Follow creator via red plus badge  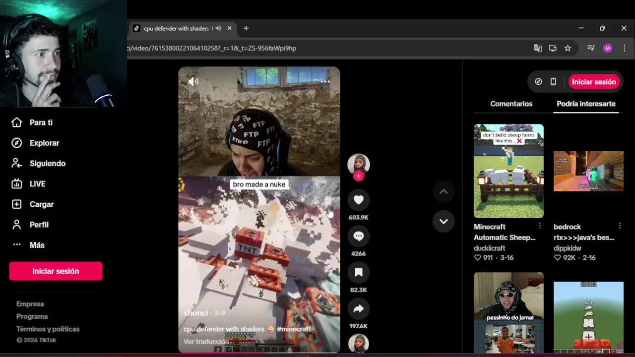click(359, 176)
